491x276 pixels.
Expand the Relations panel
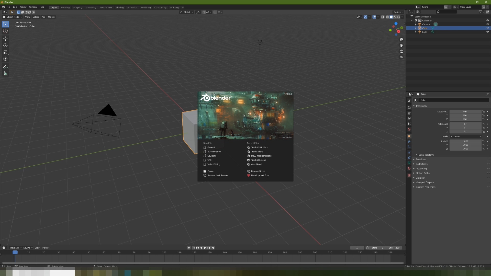(x=421, y=159)
